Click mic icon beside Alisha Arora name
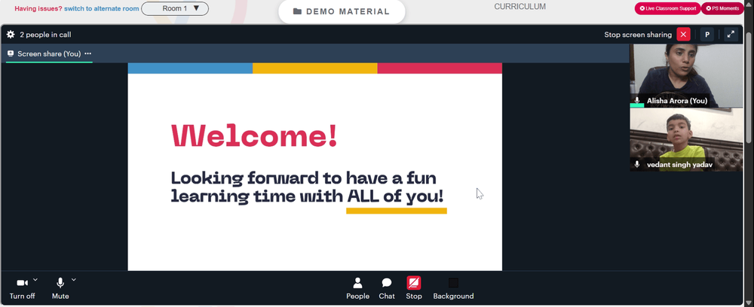754x307 pixels. 637,101
